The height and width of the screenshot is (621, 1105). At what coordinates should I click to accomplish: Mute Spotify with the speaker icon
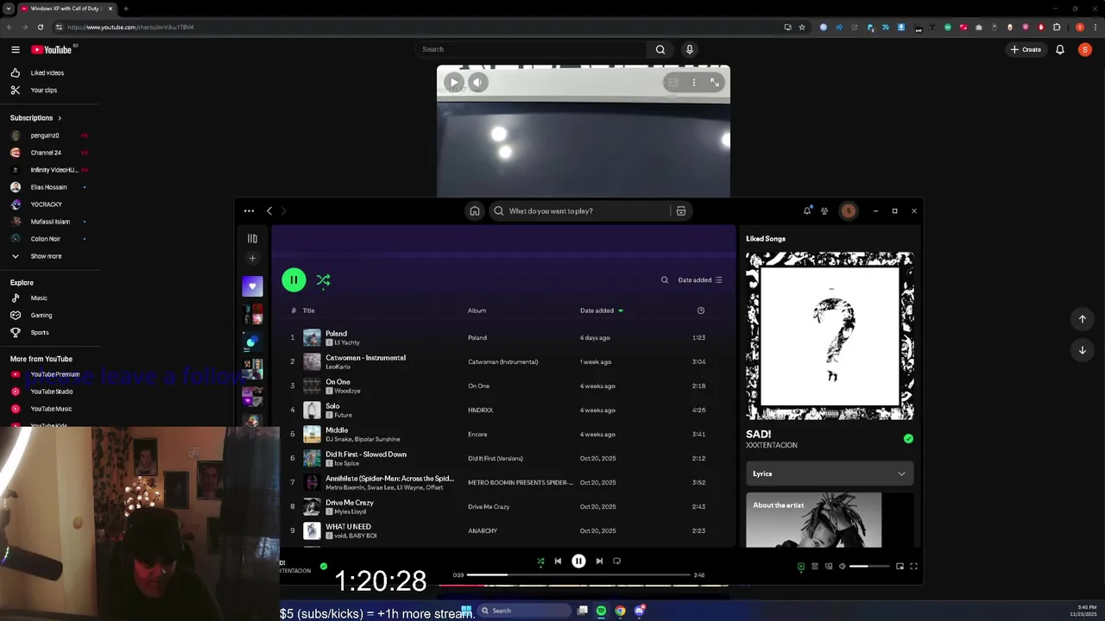tap(843, 567)
